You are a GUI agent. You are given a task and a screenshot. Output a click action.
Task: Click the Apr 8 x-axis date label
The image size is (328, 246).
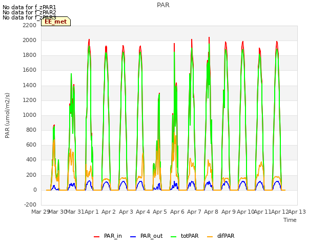[211, 212]
